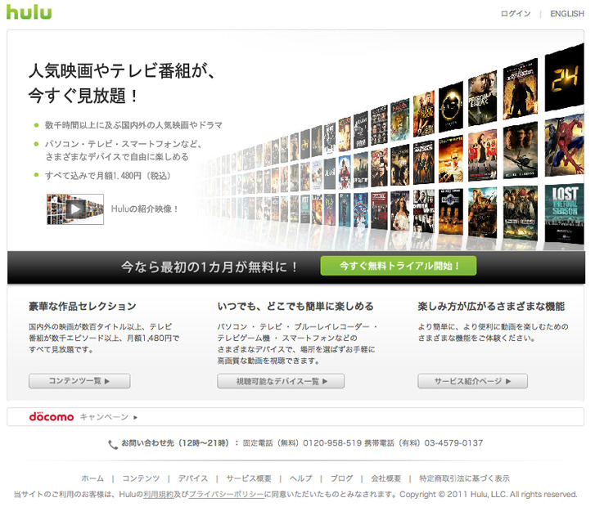Open footer link ホーム

pos(92,478)
